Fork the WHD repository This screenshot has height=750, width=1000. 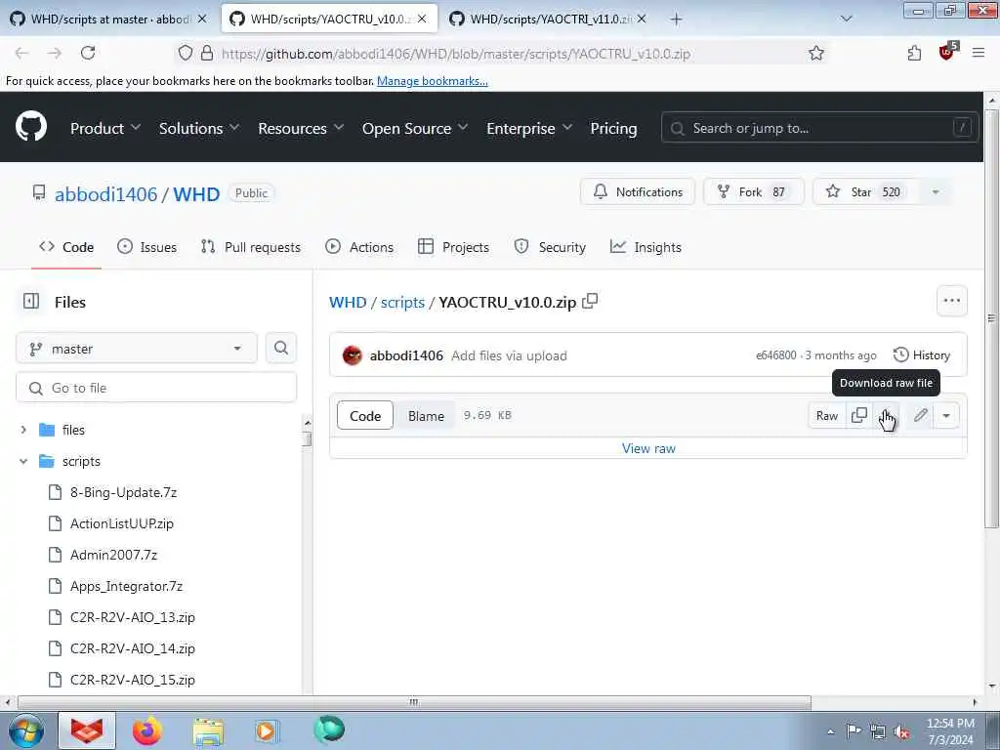click(x=753, y=192)
